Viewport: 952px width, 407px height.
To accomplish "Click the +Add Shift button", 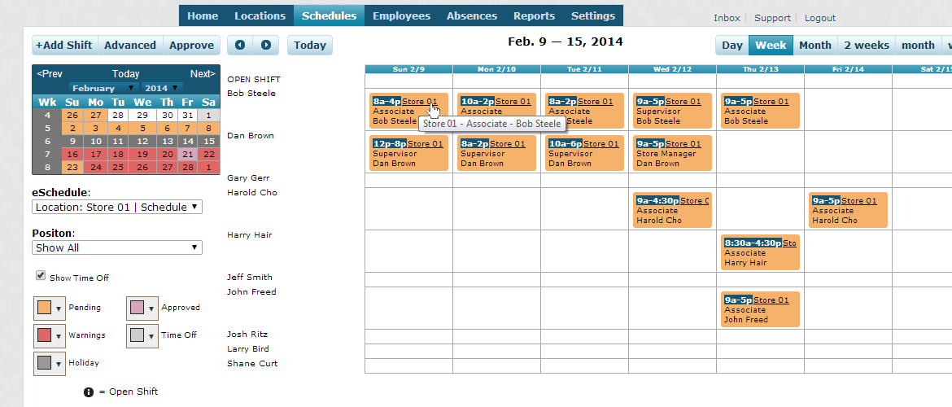I will click(64, 45).
